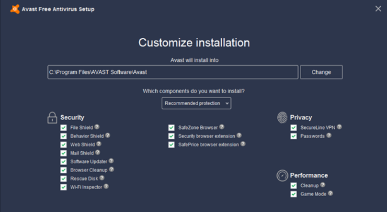Click the Customize installation heading
This screenshot has height=212, width=387.
194,43
